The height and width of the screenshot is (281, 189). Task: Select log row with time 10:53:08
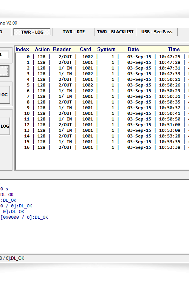tap(102, 130)
